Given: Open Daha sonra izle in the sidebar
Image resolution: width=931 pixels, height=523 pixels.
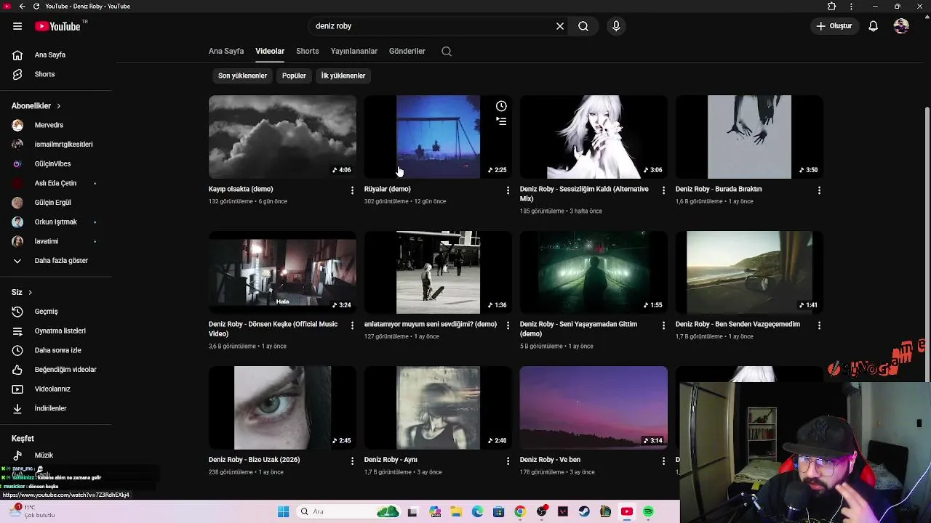Looking at the screenshot, I should coord(56,350).
